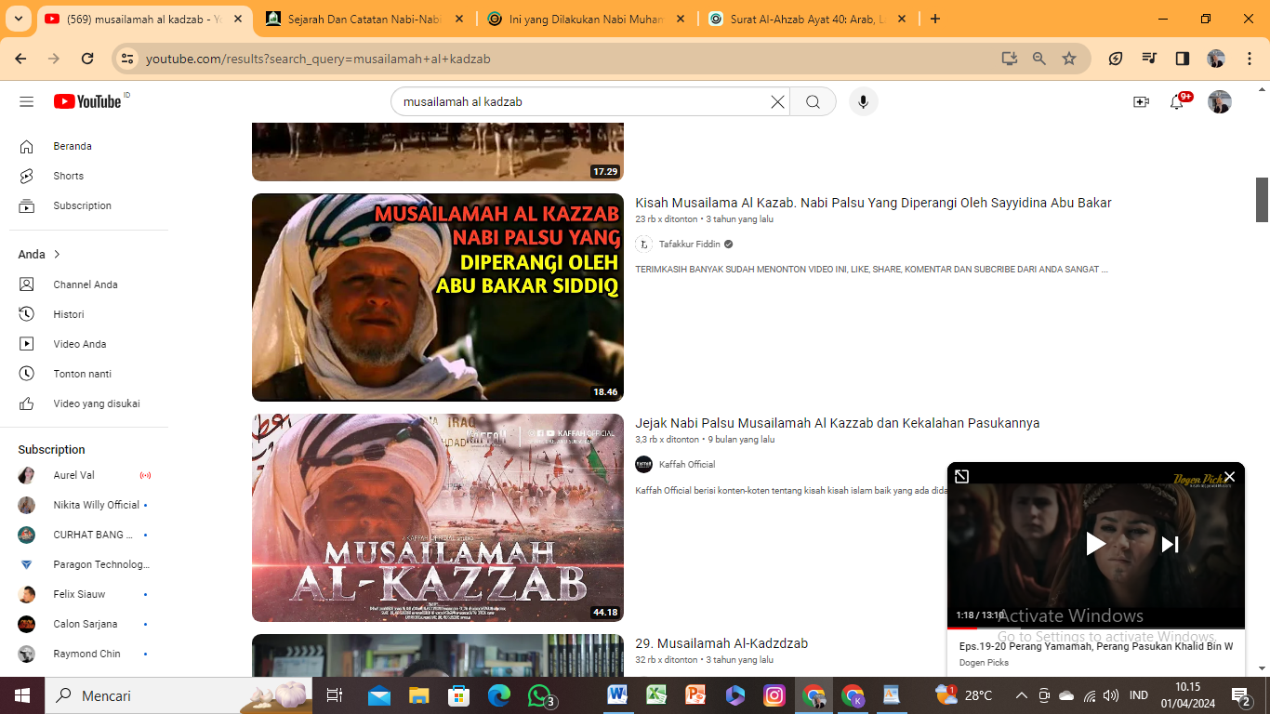The width and height of the screenshot is (1270, 714).
Task: Open Tafakkur Fiddin channel name
Action: [687, 245]
